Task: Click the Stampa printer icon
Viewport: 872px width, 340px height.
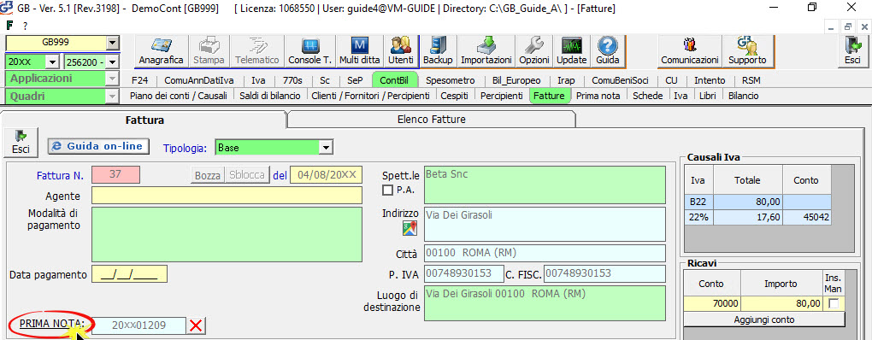Action: click(209, 51)
